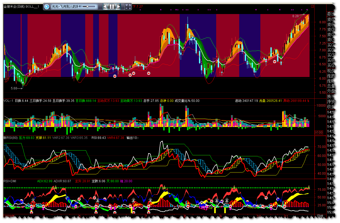Click the 总手:27.85 value

(x=151, y=101)
